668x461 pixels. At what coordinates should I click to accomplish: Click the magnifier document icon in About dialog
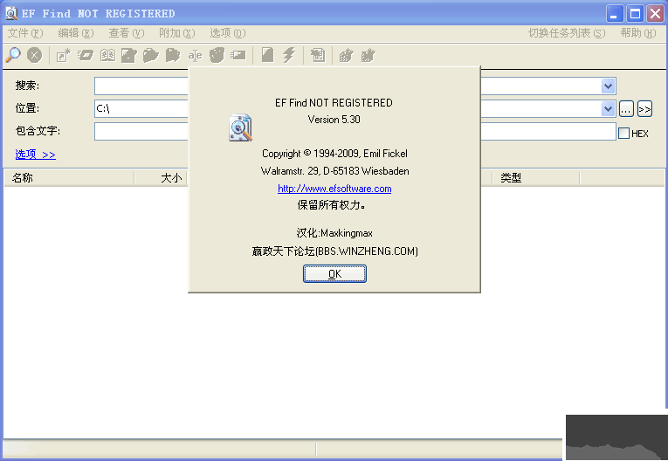pos(240,127)
